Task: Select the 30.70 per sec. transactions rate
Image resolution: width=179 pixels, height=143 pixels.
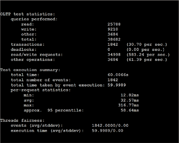Action: 147,44
